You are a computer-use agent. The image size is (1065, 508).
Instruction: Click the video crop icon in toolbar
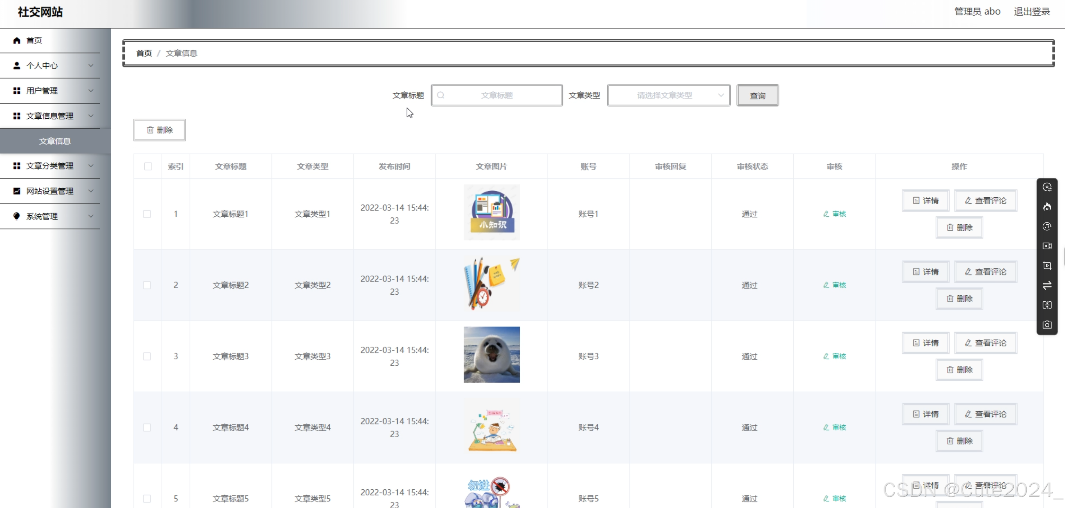point(1047,265)
